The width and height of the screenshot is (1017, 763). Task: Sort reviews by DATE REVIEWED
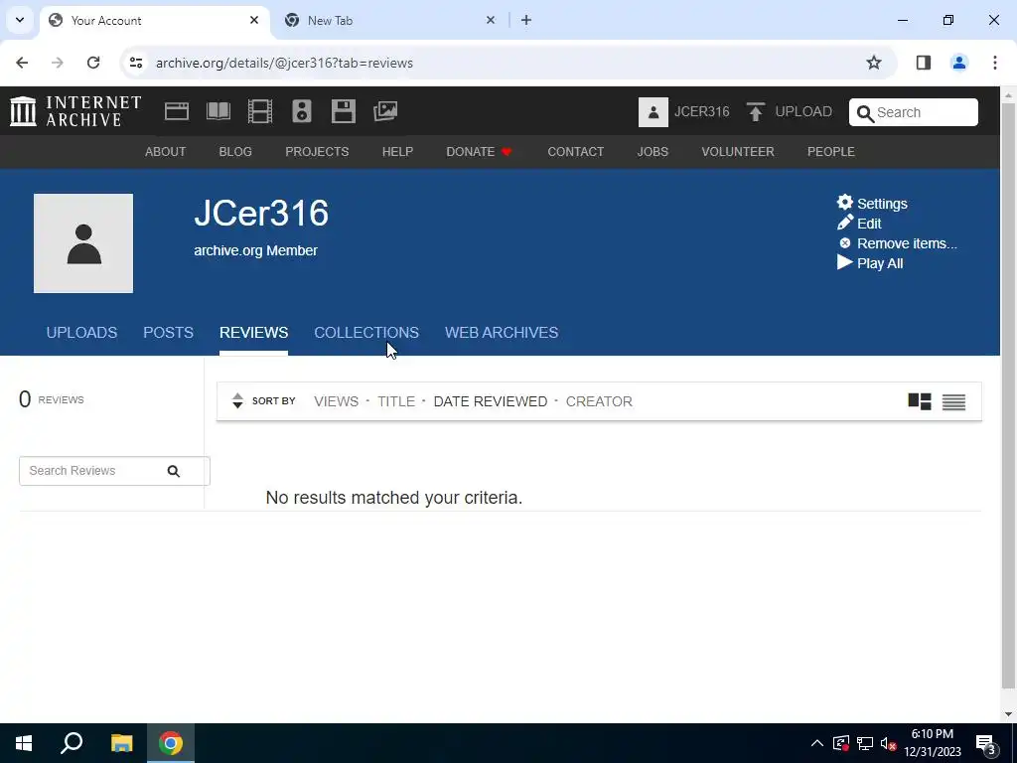(x=491, y=401)
